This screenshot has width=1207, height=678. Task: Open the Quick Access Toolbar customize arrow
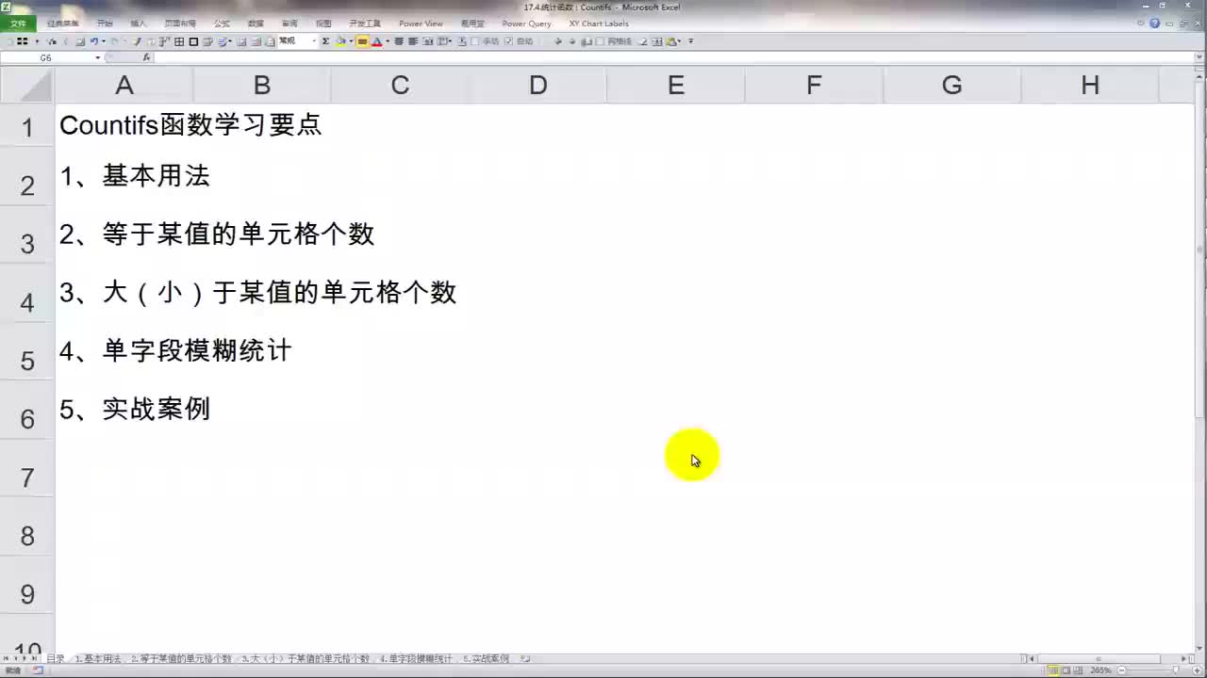691,41
